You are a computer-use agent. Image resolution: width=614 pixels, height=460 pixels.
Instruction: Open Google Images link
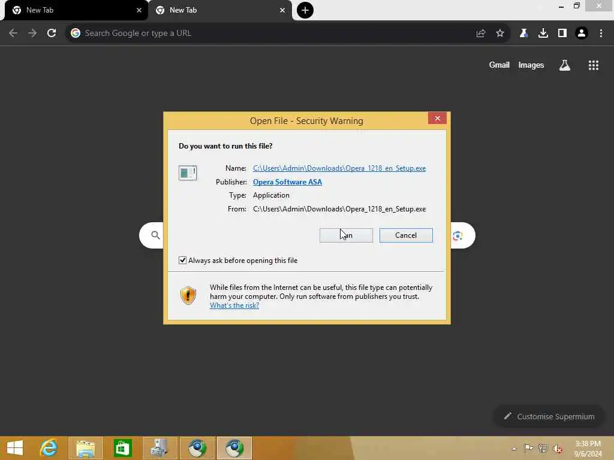(x=531, y=65)
